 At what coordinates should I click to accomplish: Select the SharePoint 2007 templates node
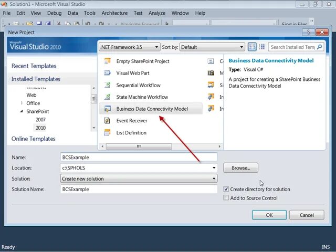(40, 120)
